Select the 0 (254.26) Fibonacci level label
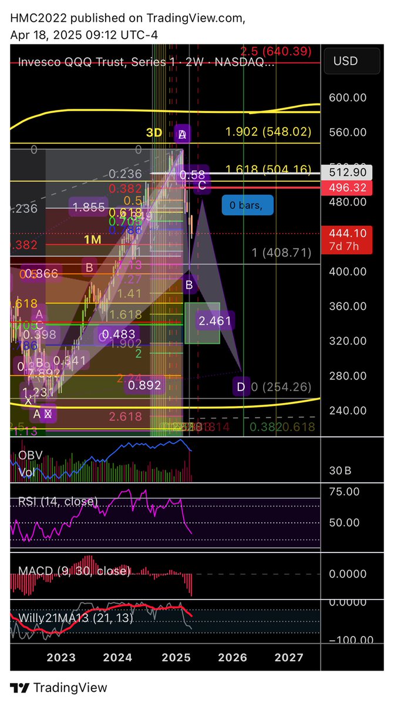 281,387
